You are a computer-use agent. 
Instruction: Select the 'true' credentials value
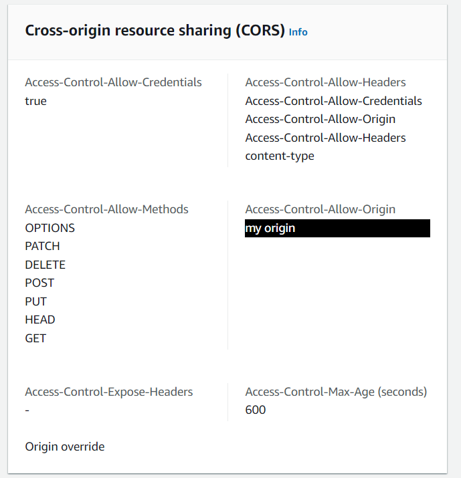[35, 101]
